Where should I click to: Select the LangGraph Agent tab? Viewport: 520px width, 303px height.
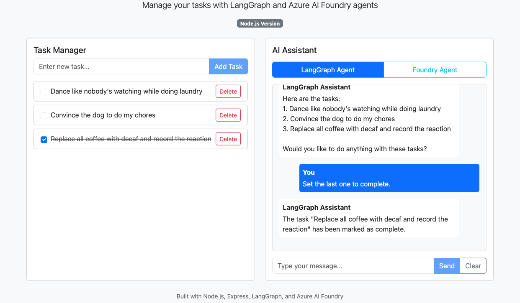pyautogui.click(x=328, y=69)
